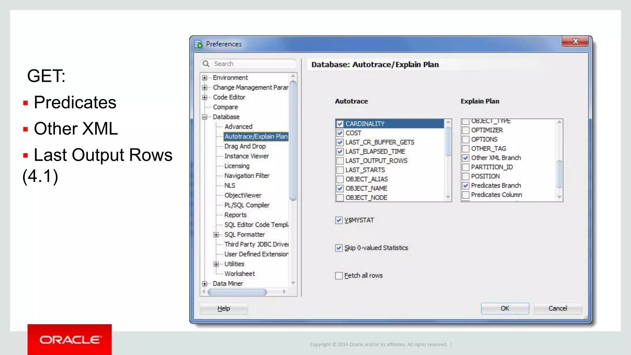This screenshot has height=355, width=631.
Task: Click the Autotrace list scroll up arrow
Action: [x=448, y=122]
